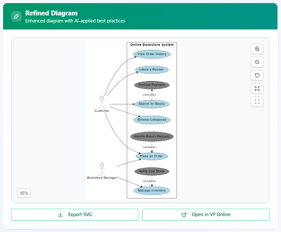Select the Notify Low Stock ellipse
This screenshot has height=232, width=281.
[152, 171]
